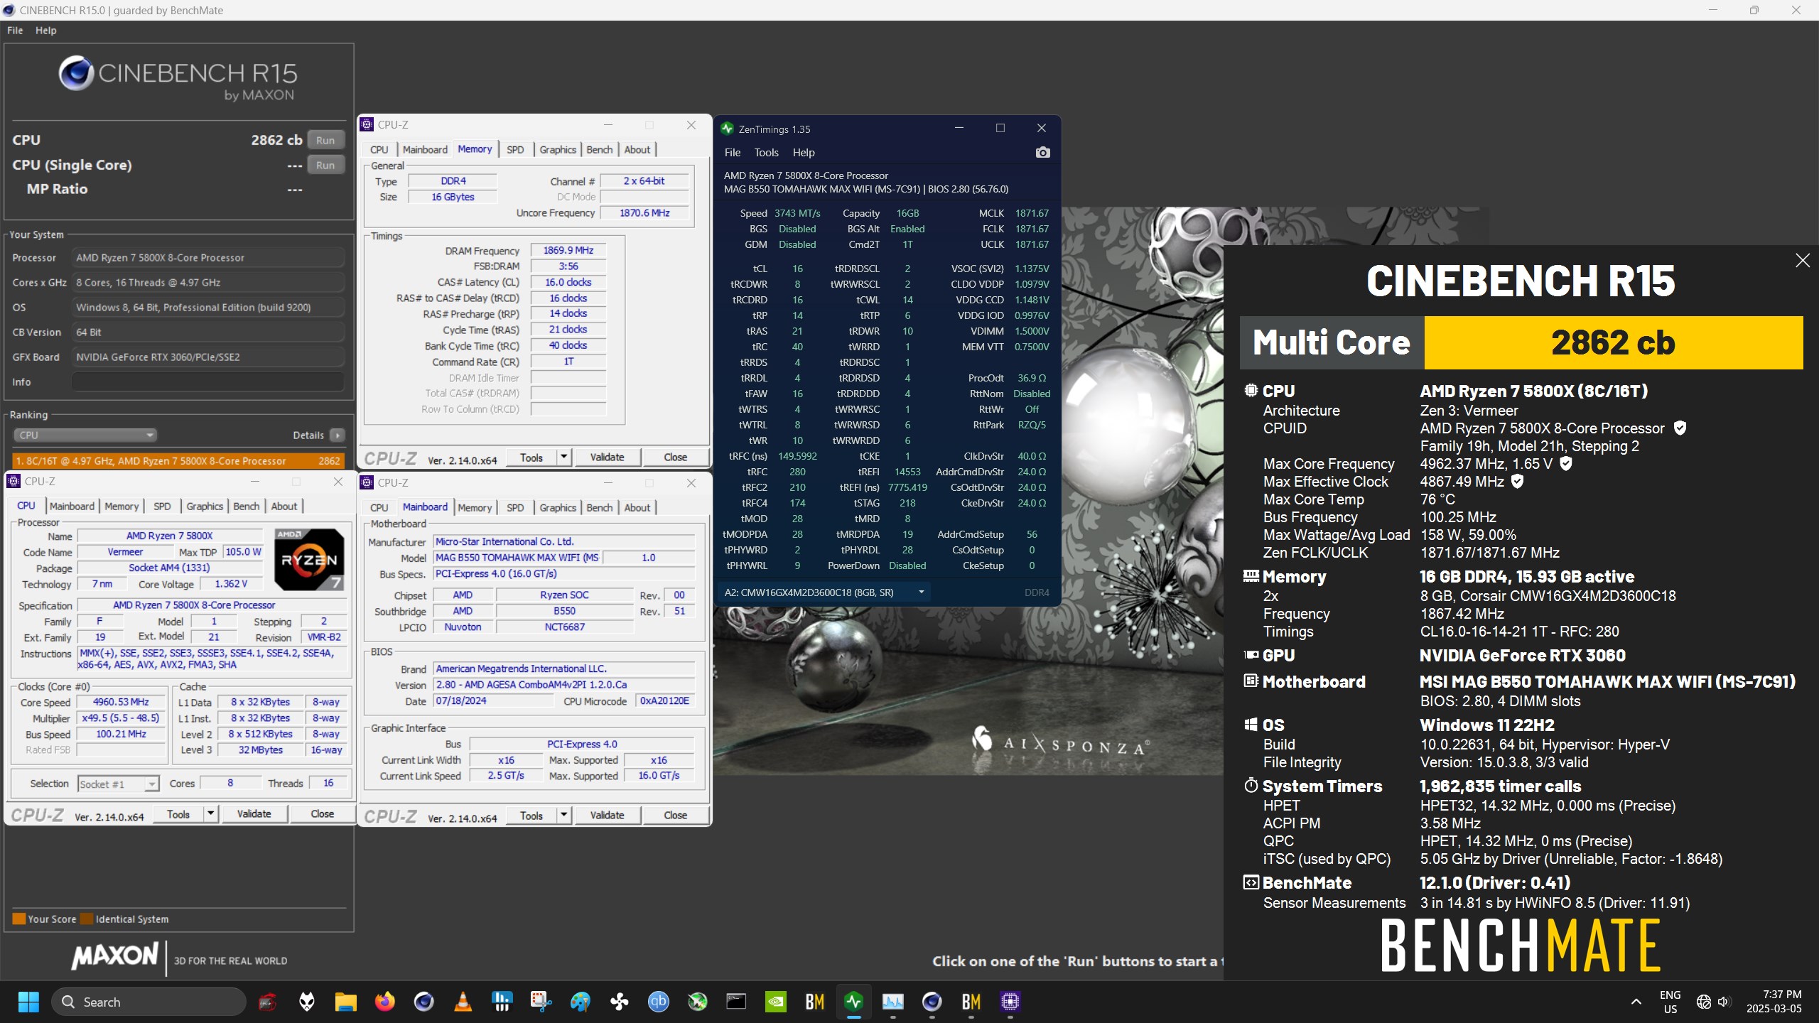Image resolution: width=1819 pixels, height=1023 pixels.
Task: Open Mainboard tab in CPU-Z Ryzen logo window
Action: click(x=72, y=506)
